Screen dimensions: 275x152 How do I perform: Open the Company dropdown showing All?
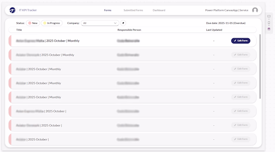(x=100, y=23)
